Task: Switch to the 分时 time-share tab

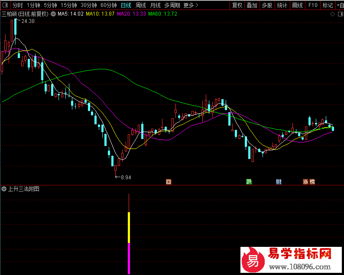Action: (x=17, y=6)
